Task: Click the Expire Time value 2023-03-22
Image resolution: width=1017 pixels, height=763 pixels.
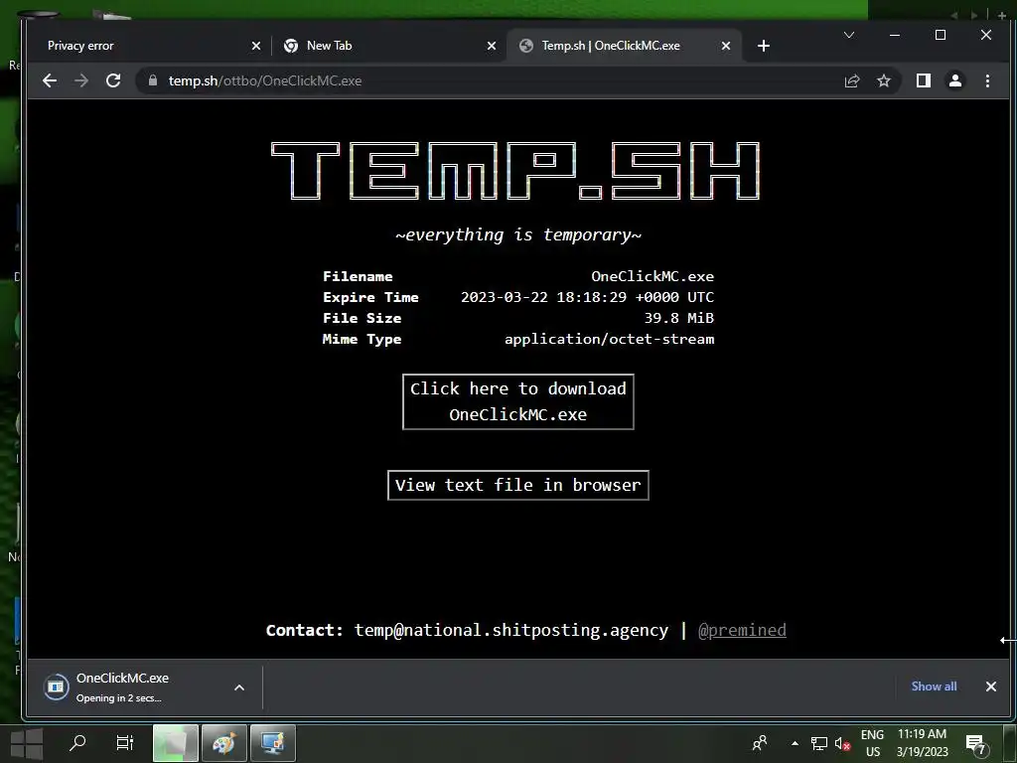Action: (587, 297)
